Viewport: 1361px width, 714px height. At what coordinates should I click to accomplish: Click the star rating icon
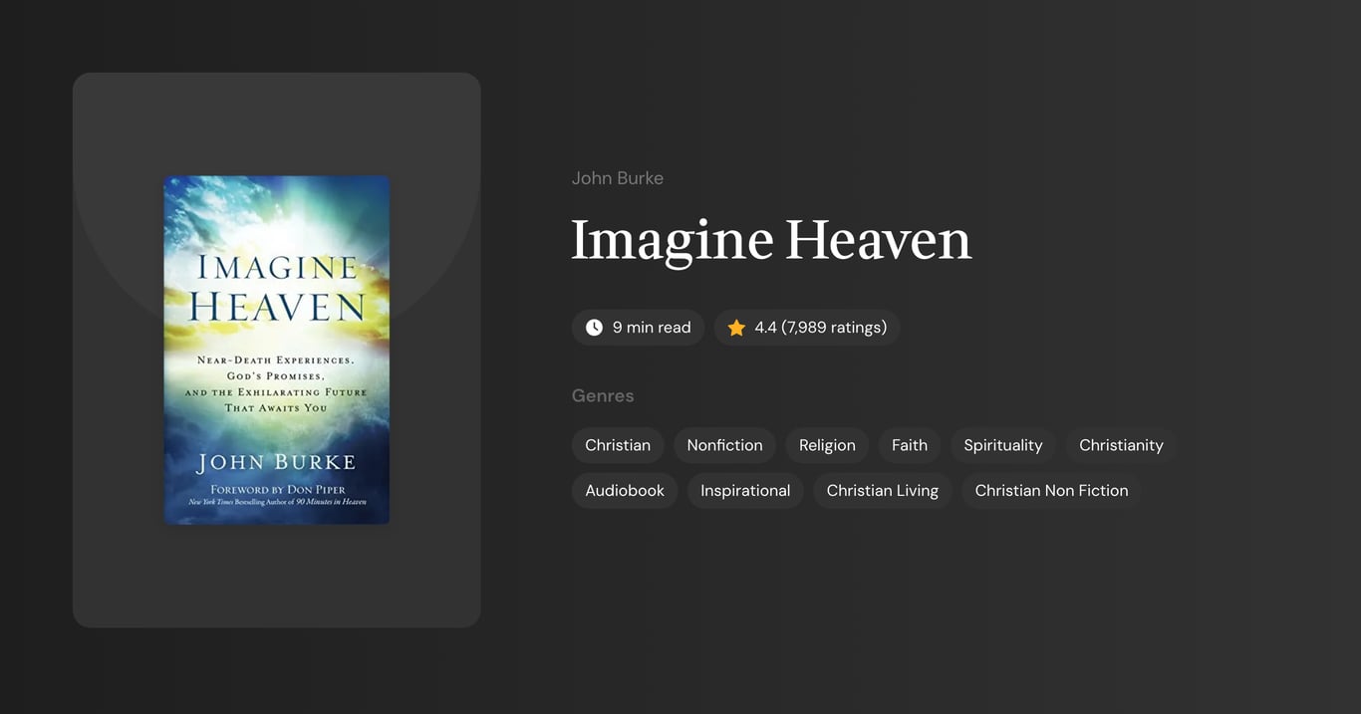(736, 327)
